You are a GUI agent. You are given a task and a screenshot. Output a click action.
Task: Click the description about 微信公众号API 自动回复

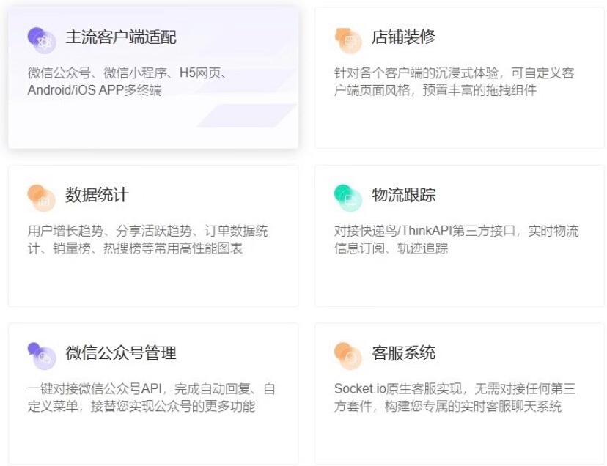click(x=151, y=397)
